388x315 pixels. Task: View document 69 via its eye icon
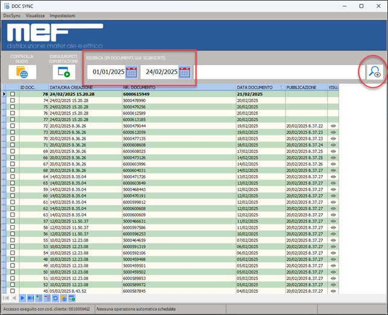pyautogui.click(x=333, y=151)
